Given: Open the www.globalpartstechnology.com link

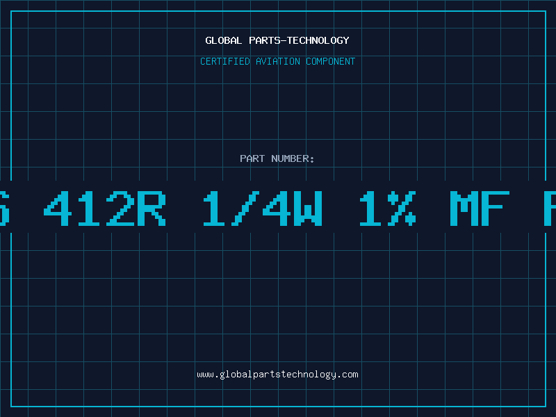Looking at the screenshot, I should click(277, 375).
